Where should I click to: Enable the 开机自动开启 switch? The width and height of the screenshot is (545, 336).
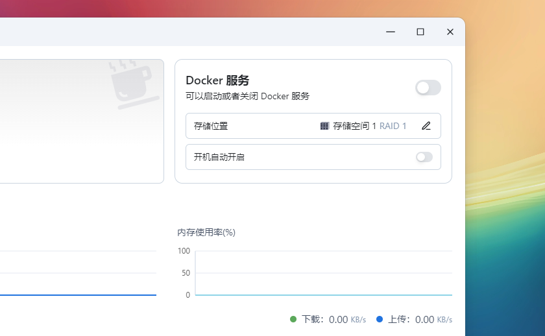(424, 157)
